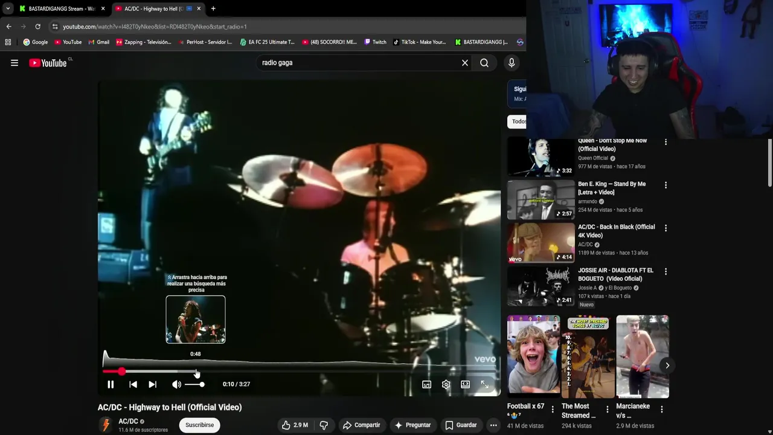Screen dimensions: 773x435
Task: Adjust the player volume slider
Action: (x=194, y=384)
